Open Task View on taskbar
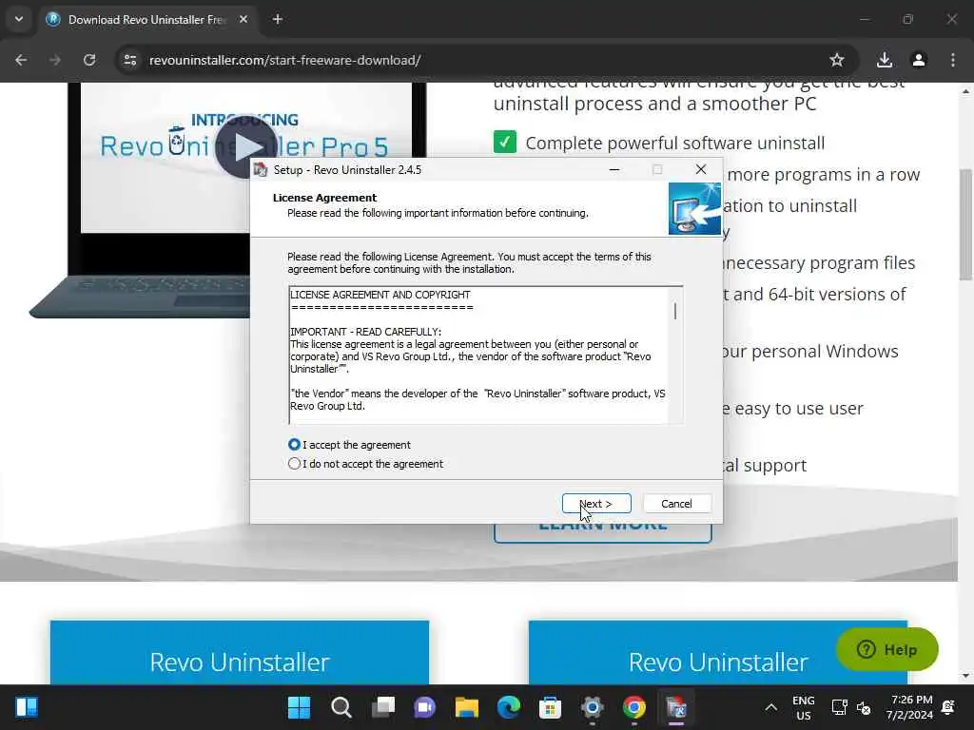This screenshot has width=974, height=730. 383,707
